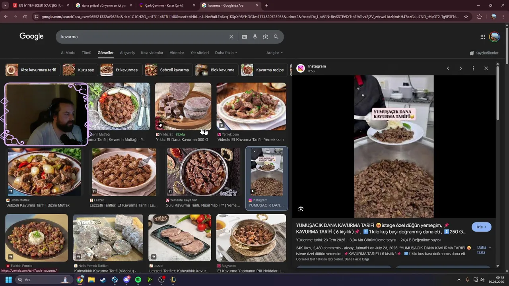Open Yemekte Keyif Var Sulu Kavurma thumbnail

[203, 172]
